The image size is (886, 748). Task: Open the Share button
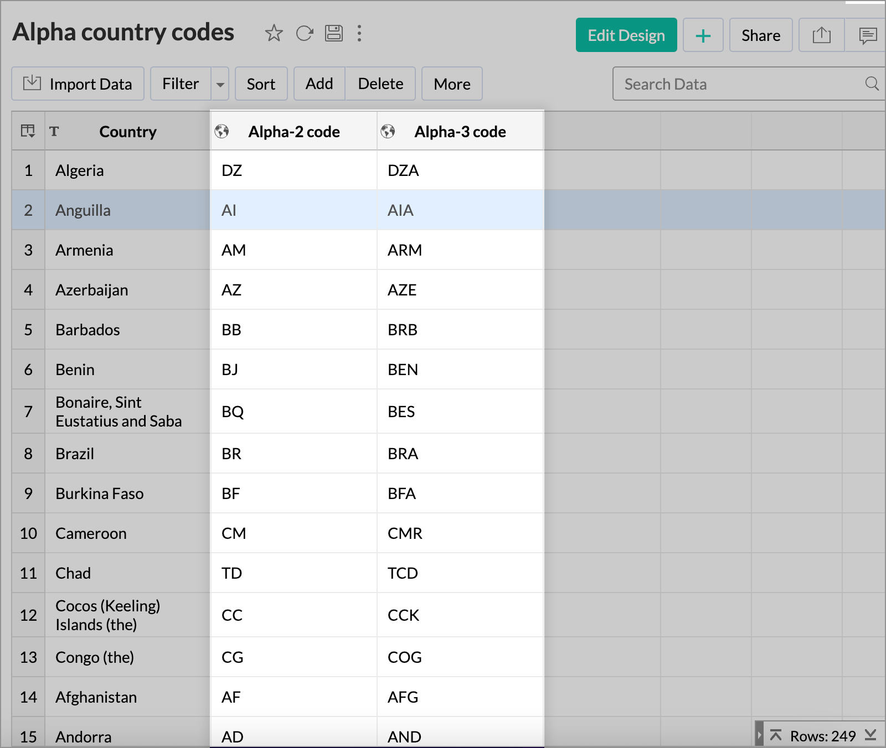761,35
